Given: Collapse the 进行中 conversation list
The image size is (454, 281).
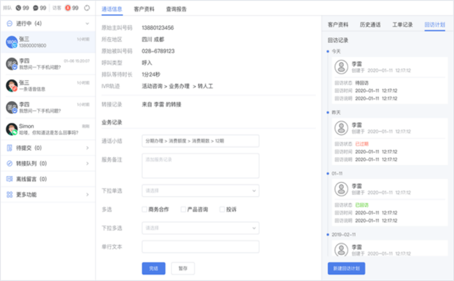Looking at the screenshot, I should click(87, 24).
